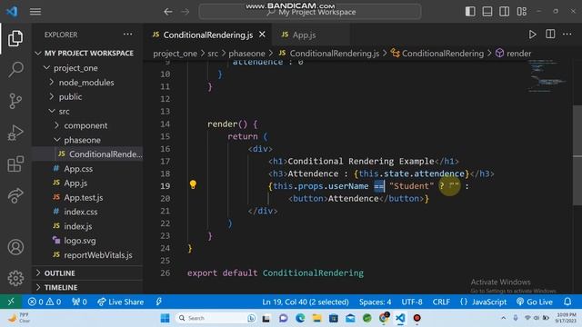Image resolution: width=582 pixels, height=327 pixels.
Task: Toggle the bottom panel layout icon
Action: [487, 12]
